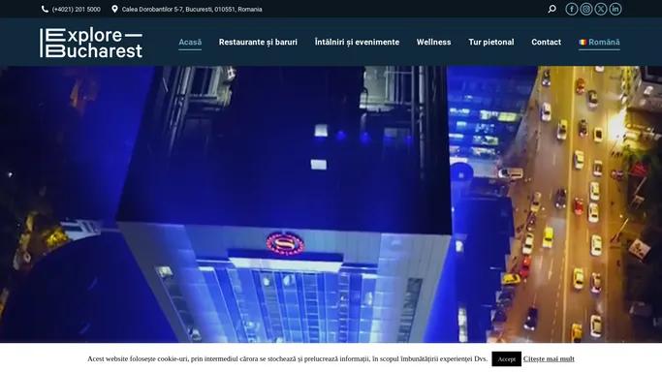This screenshot has width=662, height=372.
Task: Accept the cookie notice
Action: 506,359
